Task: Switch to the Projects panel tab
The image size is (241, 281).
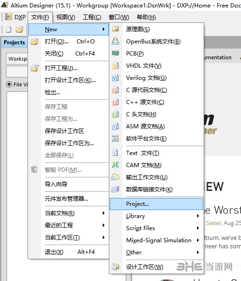Action: point(14,42)
